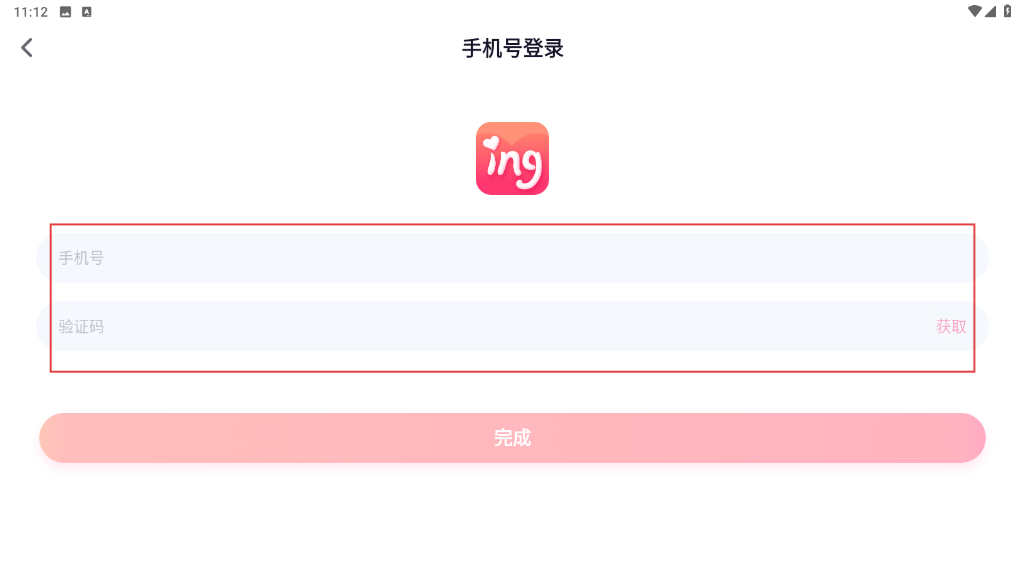Tap the cellular signal strength icon
The height and width of the screenshot is (577, 1025).
point(990,11)
